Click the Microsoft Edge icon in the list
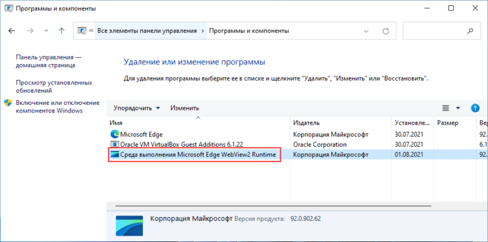The width and height of the screenshot is (488, 242). coord(115,135)
